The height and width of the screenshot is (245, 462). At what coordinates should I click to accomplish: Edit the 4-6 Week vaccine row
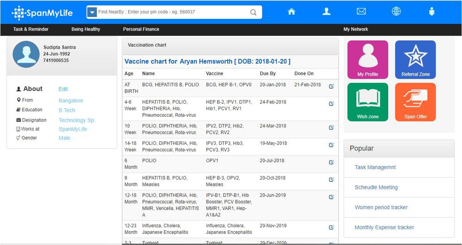pos(331,104)
